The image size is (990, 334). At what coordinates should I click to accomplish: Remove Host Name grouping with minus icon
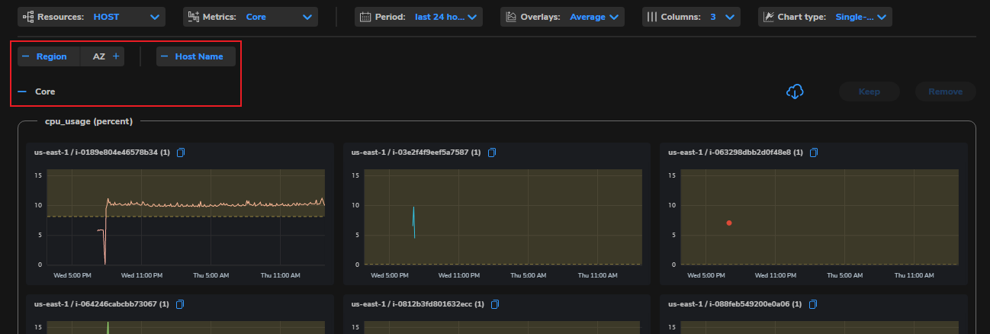coord(164,56)
